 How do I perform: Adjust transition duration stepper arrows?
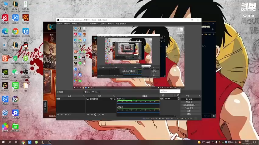[179, 99]
